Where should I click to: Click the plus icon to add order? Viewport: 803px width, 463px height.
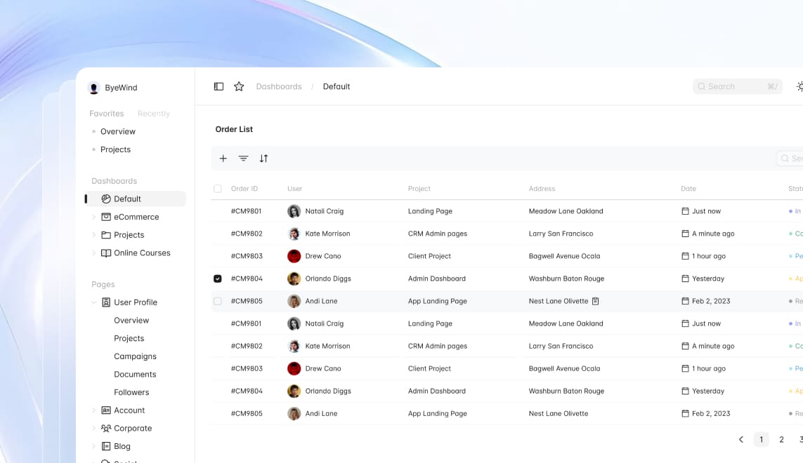point(223,159)
